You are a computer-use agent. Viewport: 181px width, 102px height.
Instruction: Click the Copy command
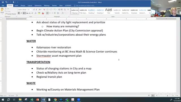(8, 11)
